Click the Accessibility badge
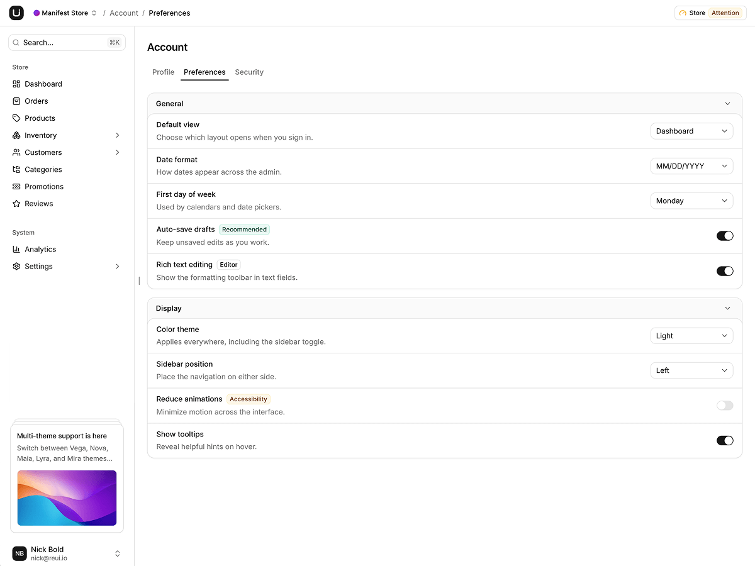This screenshot has width=755, height=566. point(249,399)
